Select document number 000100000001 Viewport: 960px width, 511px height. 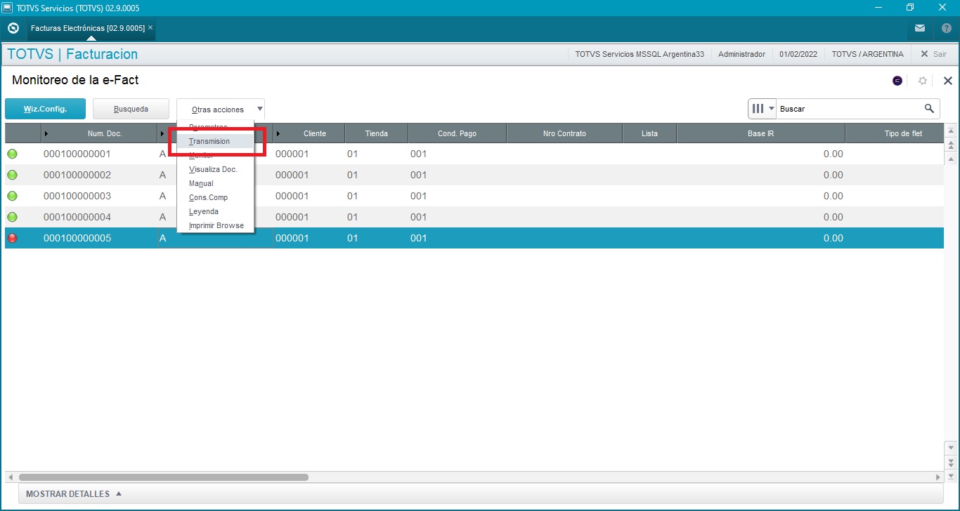pos(77,154)
